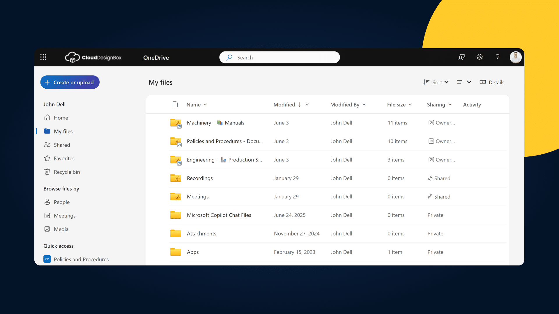
Task: Click the Favorites star icon
Action: coord(47,158)
